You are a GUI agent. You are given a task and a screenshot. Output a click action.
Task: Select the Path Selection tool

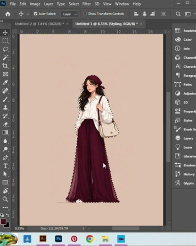(5, 174)
